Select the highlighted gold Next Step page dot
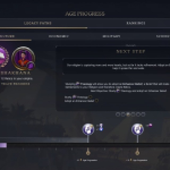 [x=128, y=114]
